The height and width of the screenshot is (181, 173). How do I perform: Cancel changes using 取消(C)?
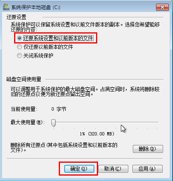tap(113, 169)
